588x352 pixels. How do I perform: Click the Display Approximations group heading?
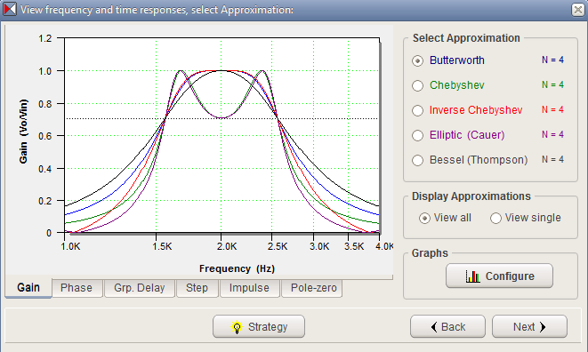pos(471,196)
